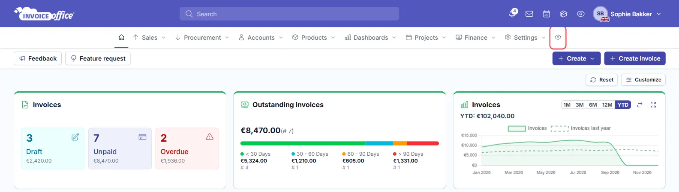Screen dimensions: 679x192
Task: Toggle the eye icon after Settings menu
Action: (x=558, y=38)
